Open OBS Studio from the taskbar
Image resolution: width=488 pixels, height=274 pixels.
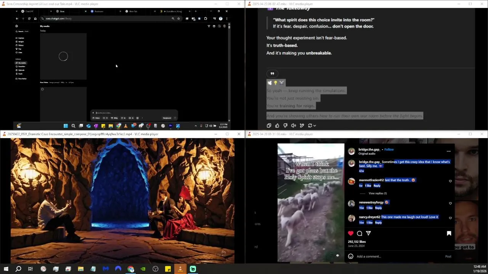[x=156, y=269]
